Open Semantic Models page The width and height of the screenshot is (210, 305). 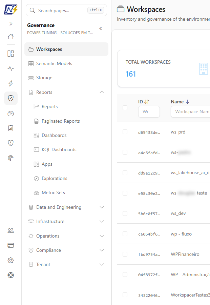(x=66, y=63)
